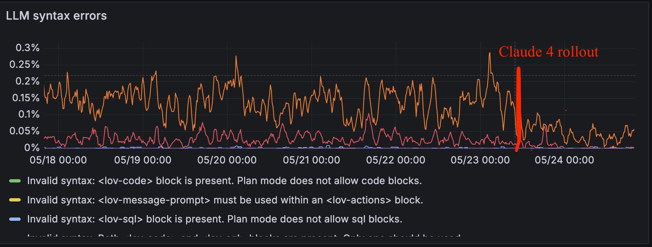652x247 pixels.
Task: Click the Claude 4 rollout annotation text
Action: (548, 52)
